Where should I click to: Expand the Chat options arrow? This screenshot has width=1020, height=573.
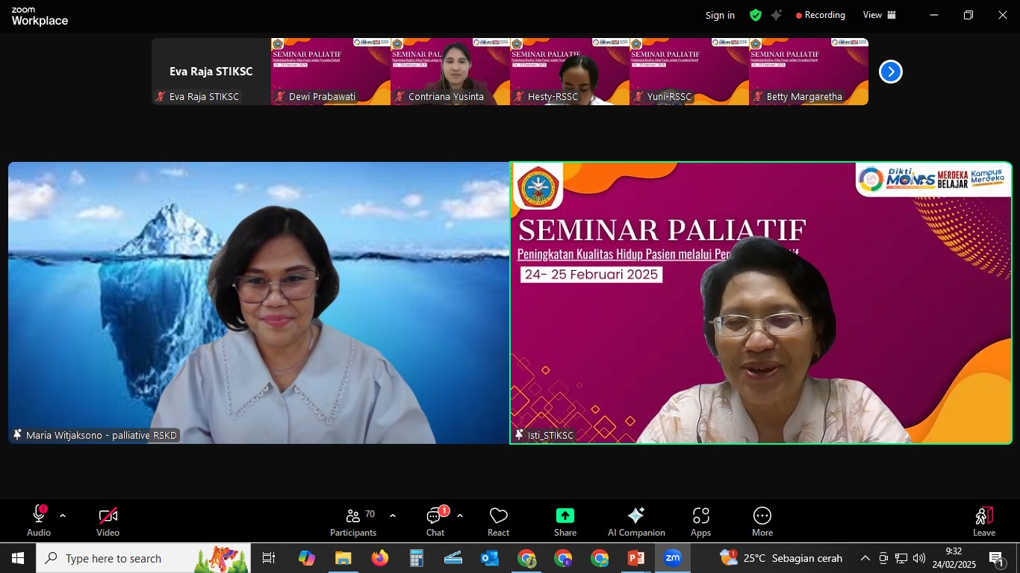tap(460, 516)
